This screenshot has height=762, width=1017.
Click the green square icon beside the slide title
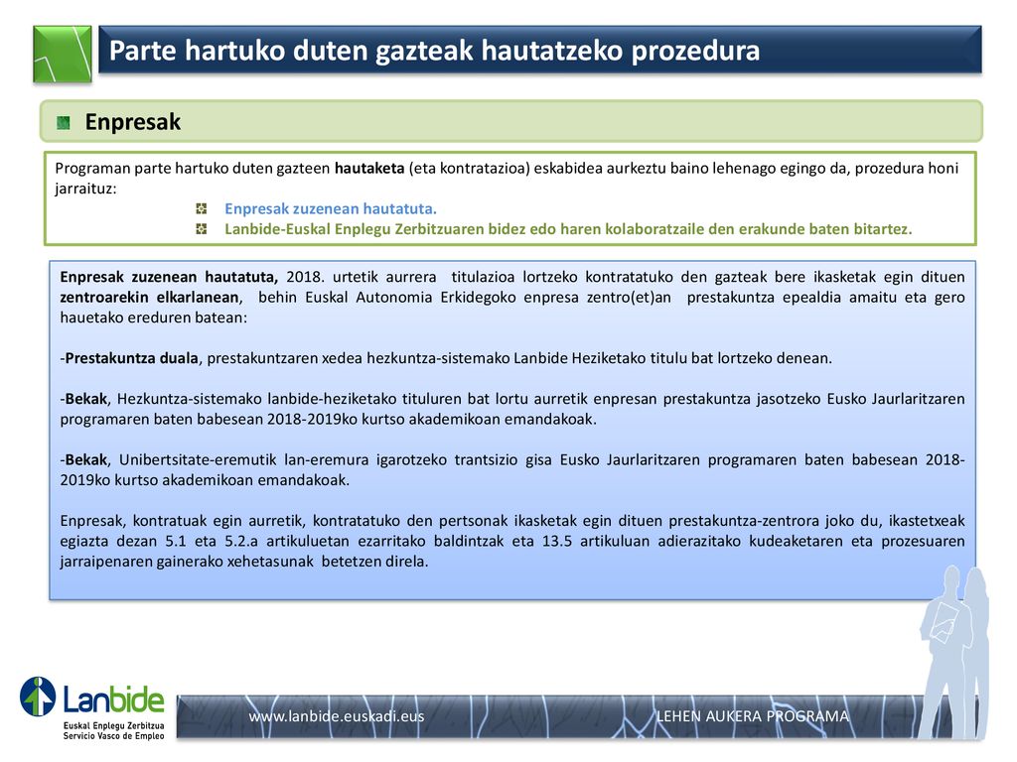[63, 54]
